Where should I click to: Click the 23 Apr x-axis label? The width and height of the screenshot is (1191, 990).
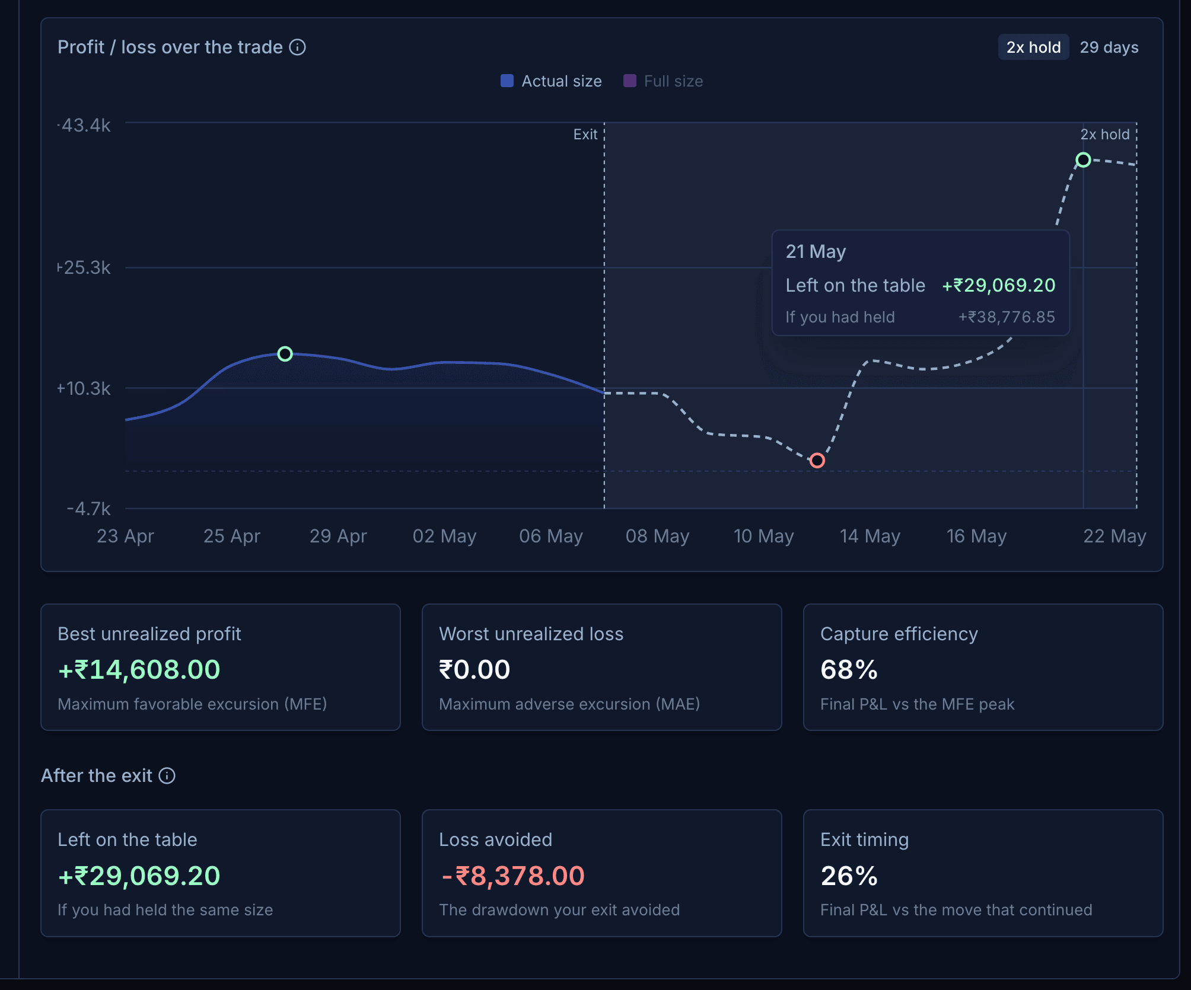click(x=125, y=536)
